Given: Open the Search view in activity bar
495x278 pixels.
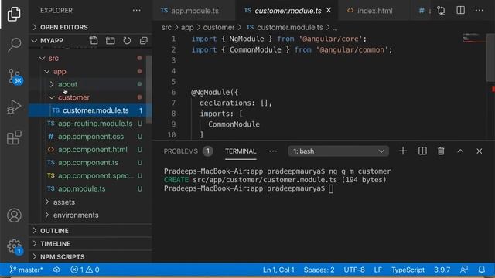Looking at the screenshot, I should click(14, 45).
